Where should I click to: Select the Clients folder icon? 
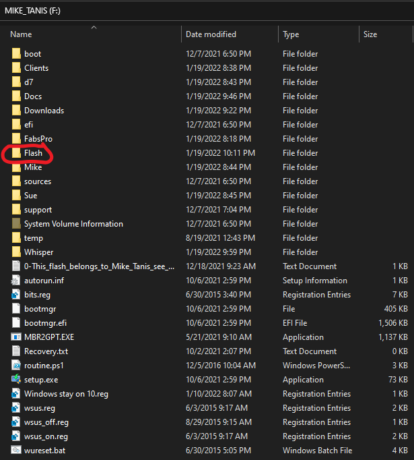click(16, 67)
